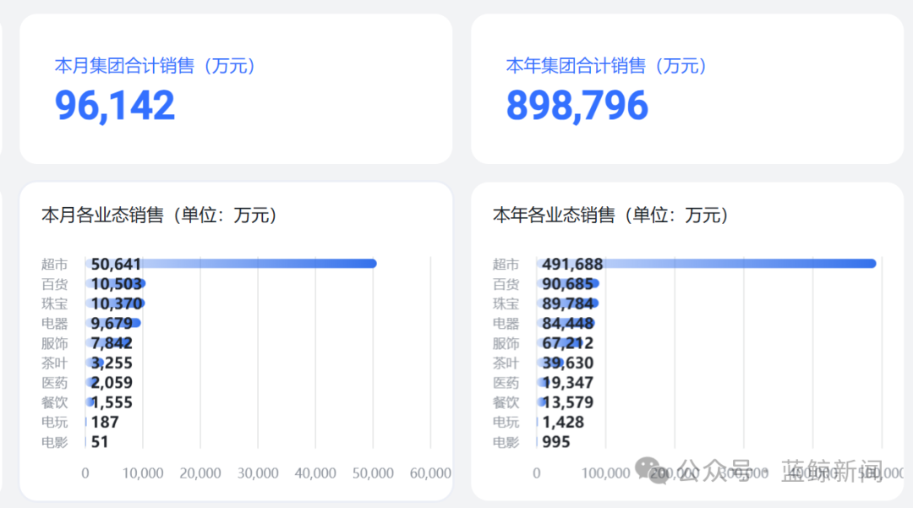
Task: Click the 超市 bar in monthly sales chart
Action: (x=231, y=264)
